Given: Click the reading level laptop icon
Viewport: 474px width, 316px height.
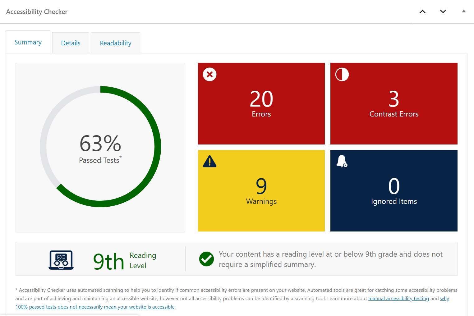Looking at the screenshot, I should click(x=61, y=260).
